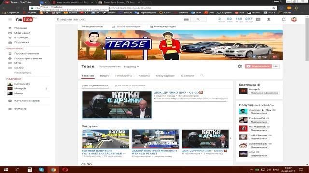Screen dimensions: 309x173
Task: Open the Windows action center icon
Action: tap(301, 170)
